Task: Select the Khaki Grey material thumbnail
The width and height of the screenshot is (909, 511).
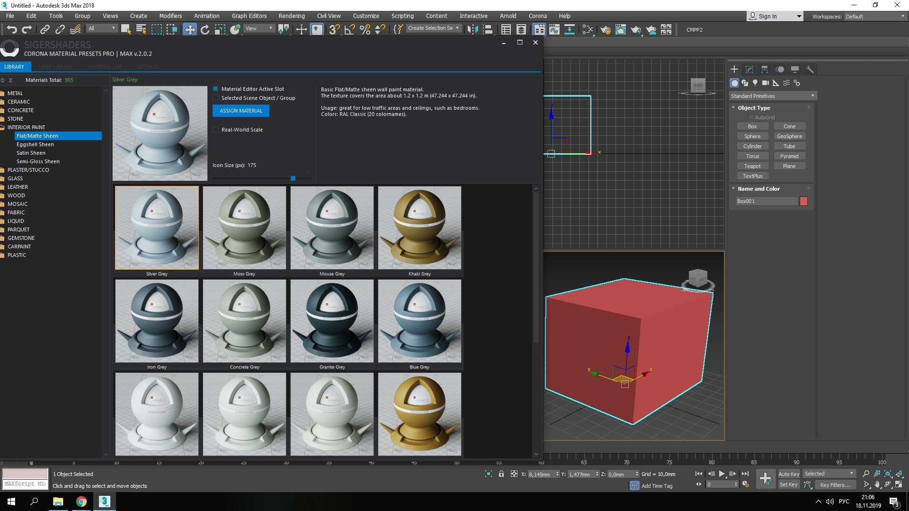Action: click(419, 227)
